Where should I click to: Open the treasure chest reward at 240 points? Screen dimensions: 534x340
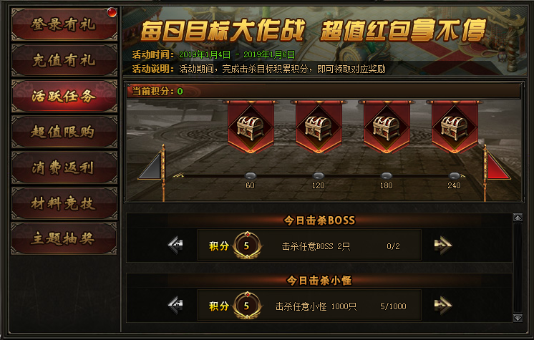point(455,127)
